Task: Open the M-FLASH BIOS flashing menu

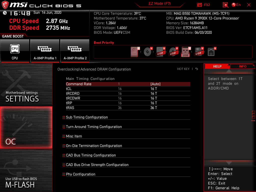Action: point(26,170)
